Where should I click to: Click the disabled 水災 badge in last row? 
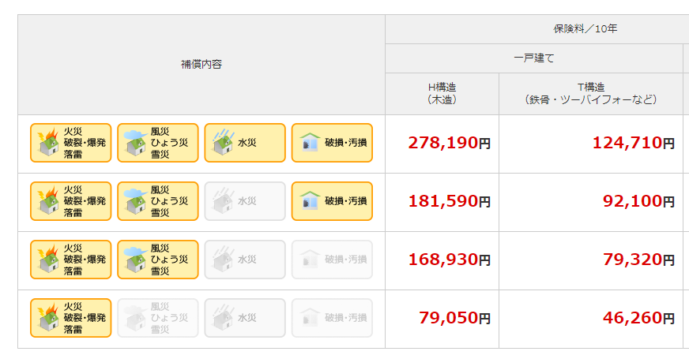click(x=245, y=318)
